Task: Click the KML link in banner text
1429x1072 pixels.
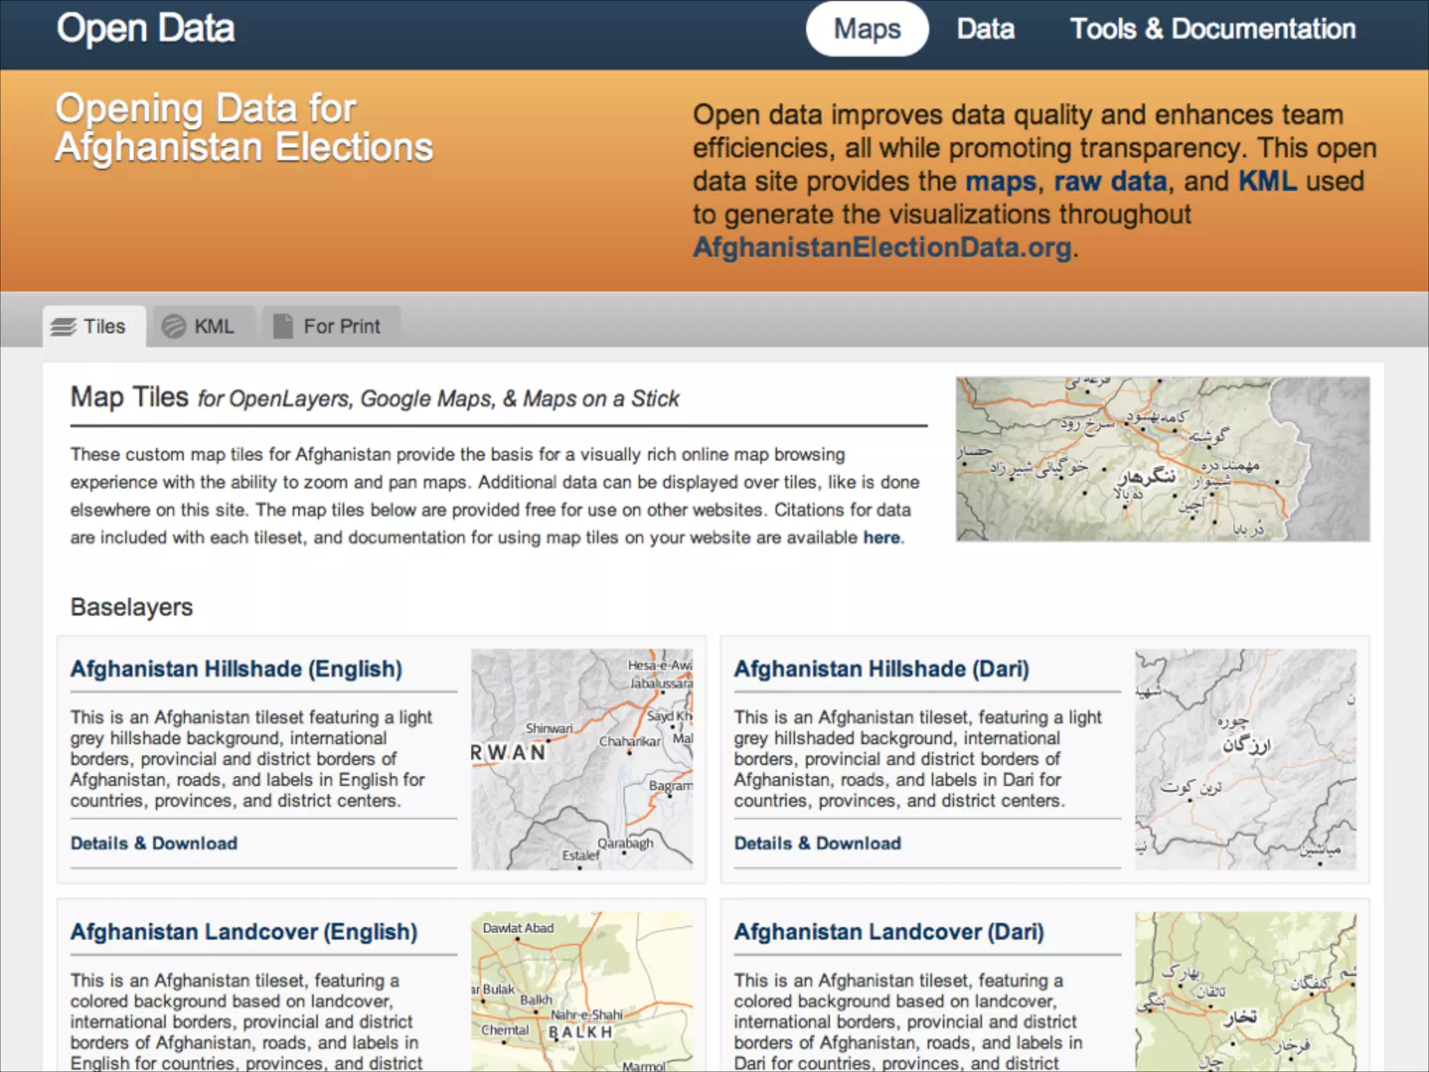Action: click(x=1267, y=181)
